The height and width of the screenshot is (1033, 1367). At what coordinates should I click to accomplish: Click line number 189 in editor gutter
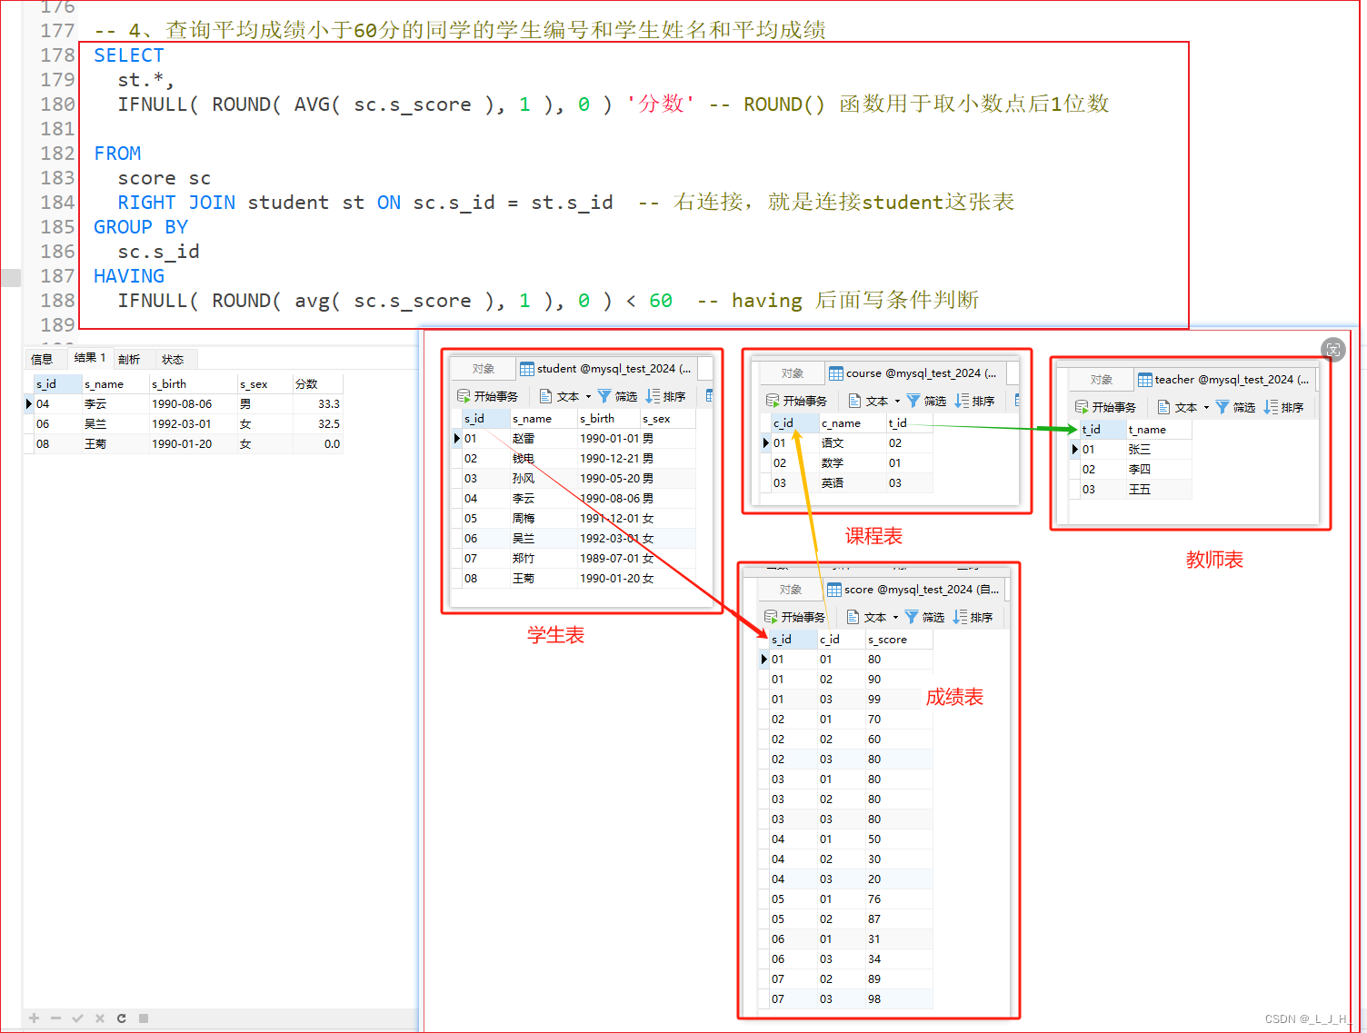[57, 325]
